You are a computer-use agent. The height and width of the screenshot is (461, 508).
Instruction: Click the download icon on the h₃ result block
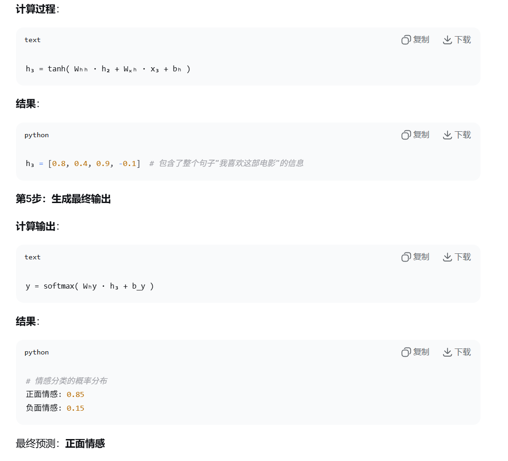coord(447,135)
